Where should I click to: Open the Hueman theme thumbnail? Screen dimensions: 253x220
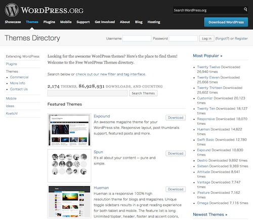click(x=69, y=202)
